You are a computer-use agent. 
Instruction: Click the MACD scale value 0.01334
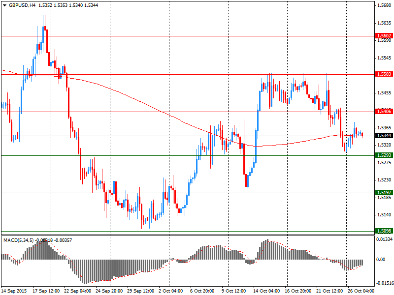pos(385,239)
